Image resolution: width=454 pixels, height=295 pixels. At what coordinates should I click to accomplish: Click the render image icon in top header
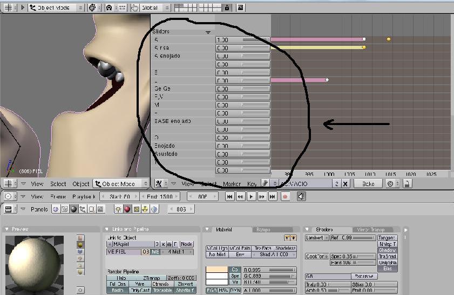click(240, 8)
